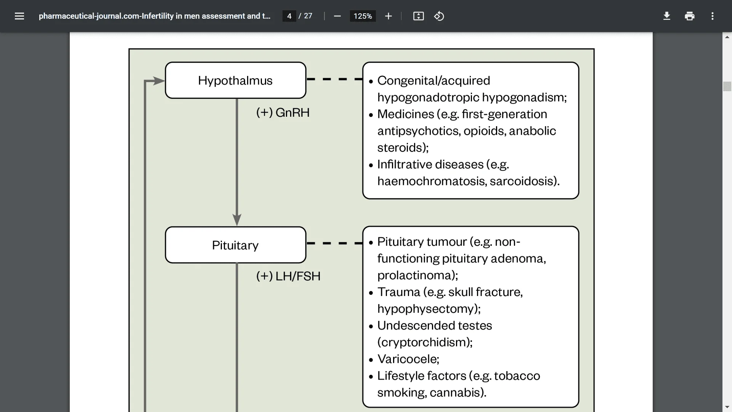
Task: Open the three-dot more actions menu
Action: (x=712, y=16)
